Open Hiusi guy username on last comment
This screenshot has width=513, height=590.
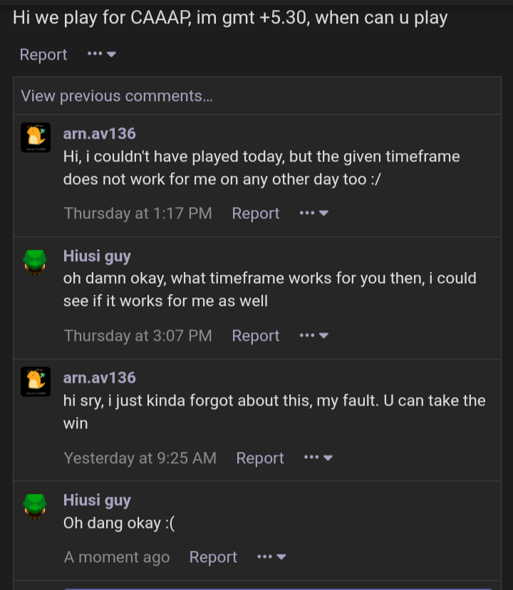97,500
